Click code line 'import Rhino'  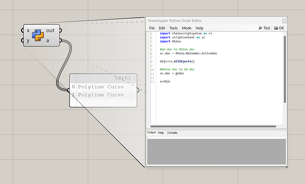[x=170, y=41]
